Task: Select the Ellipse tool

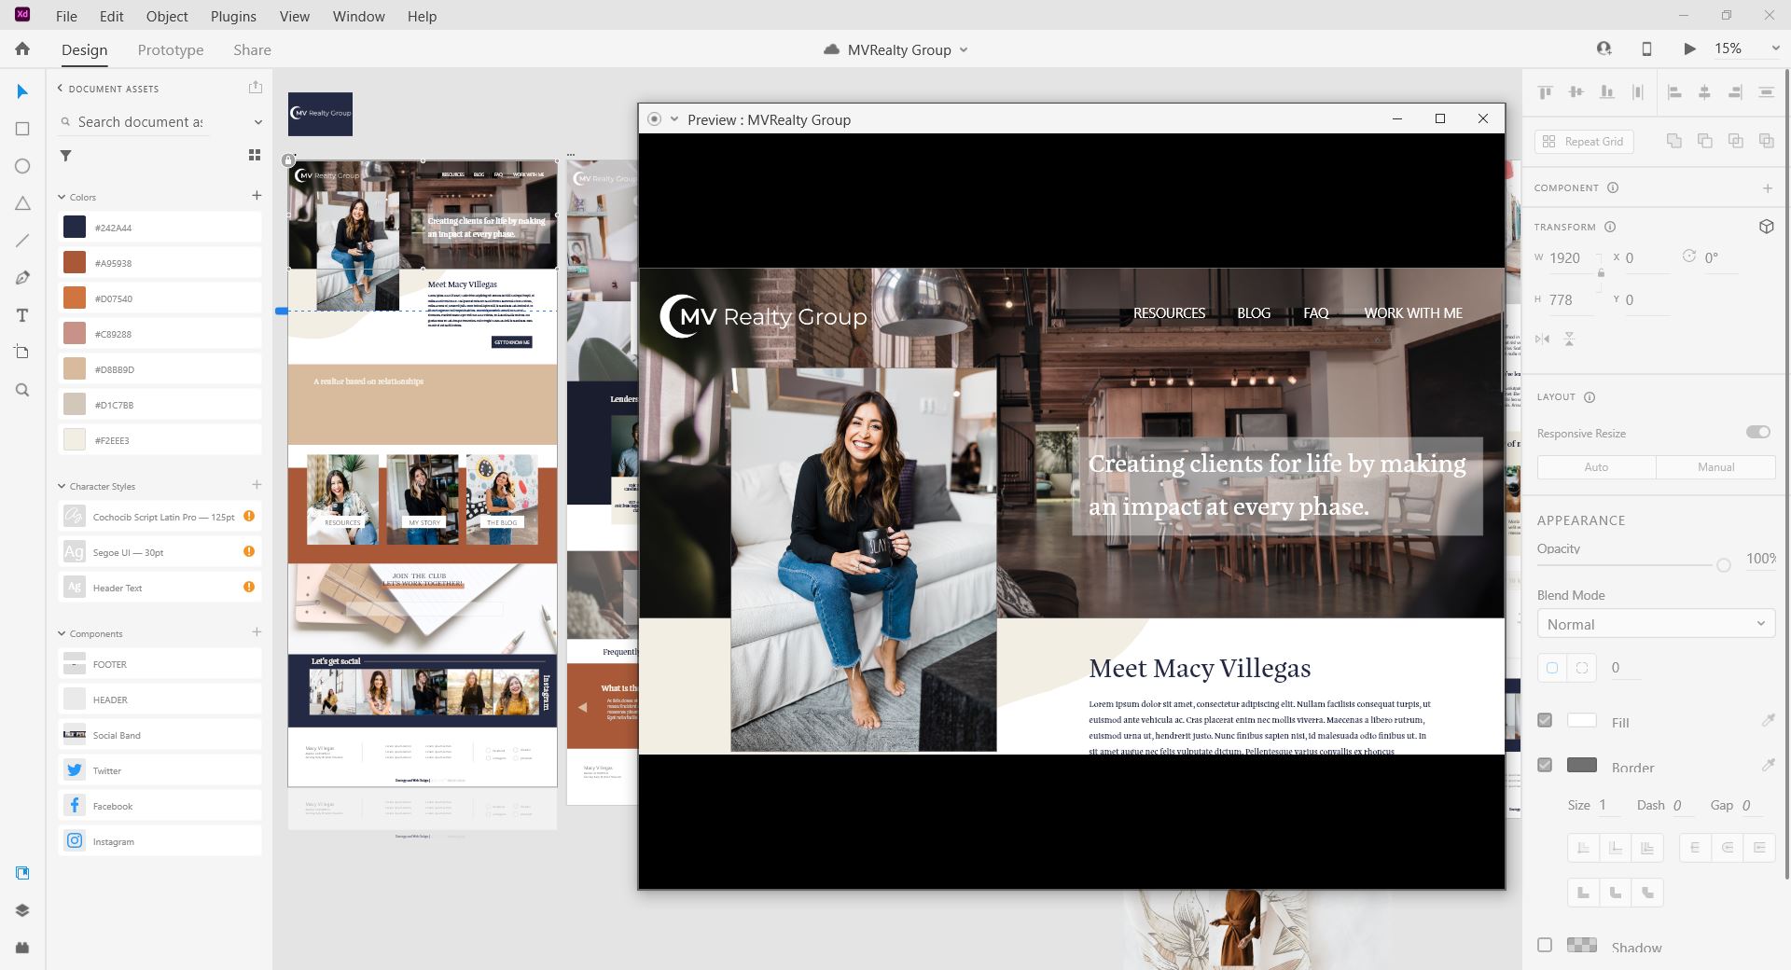Action: pos(22,166)
